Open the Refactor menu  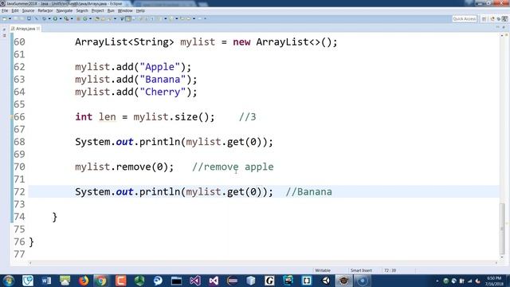45,10
